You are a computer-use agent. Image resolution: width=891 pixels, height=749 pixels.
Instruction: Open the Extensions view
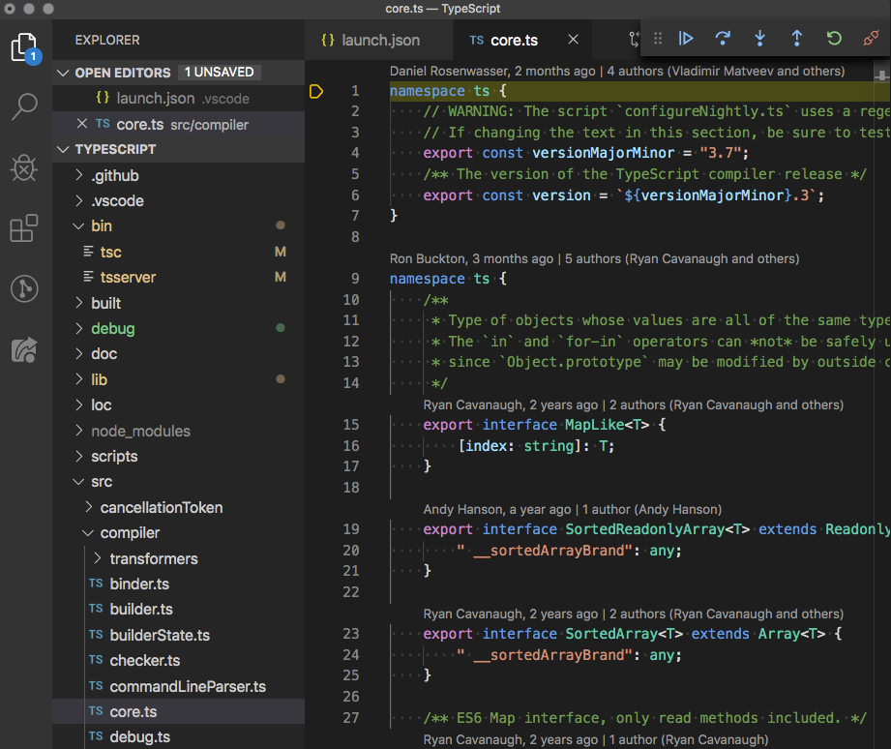click(24, 228)
